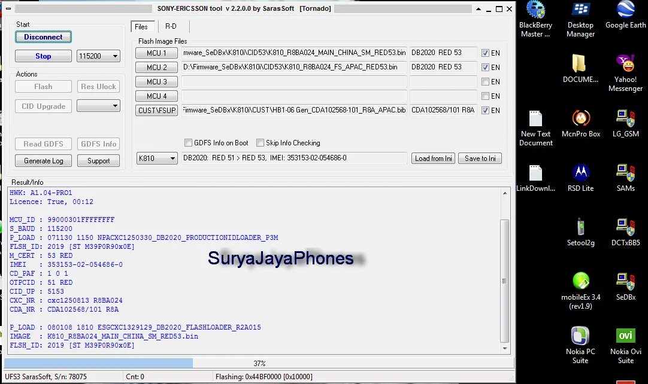Viewport: 648px width, 384px height.
Task: Click the roll-up arrow in the title bar
Action: [x=478, y=8]
